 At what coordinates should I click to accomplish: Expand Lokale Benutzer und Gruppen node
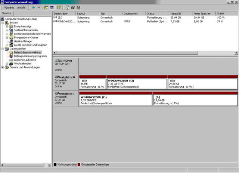(7, 45)
